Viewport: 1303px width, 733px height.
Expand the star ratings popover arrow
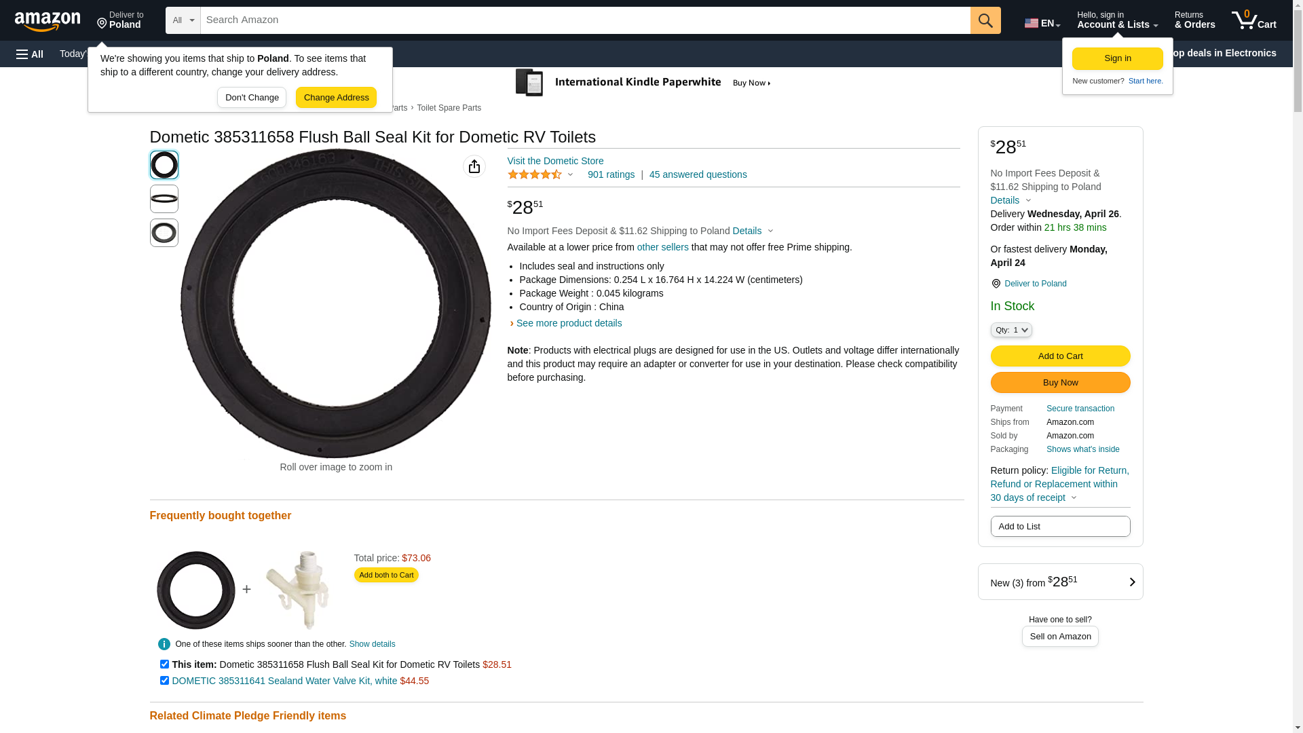click(571, 175)
